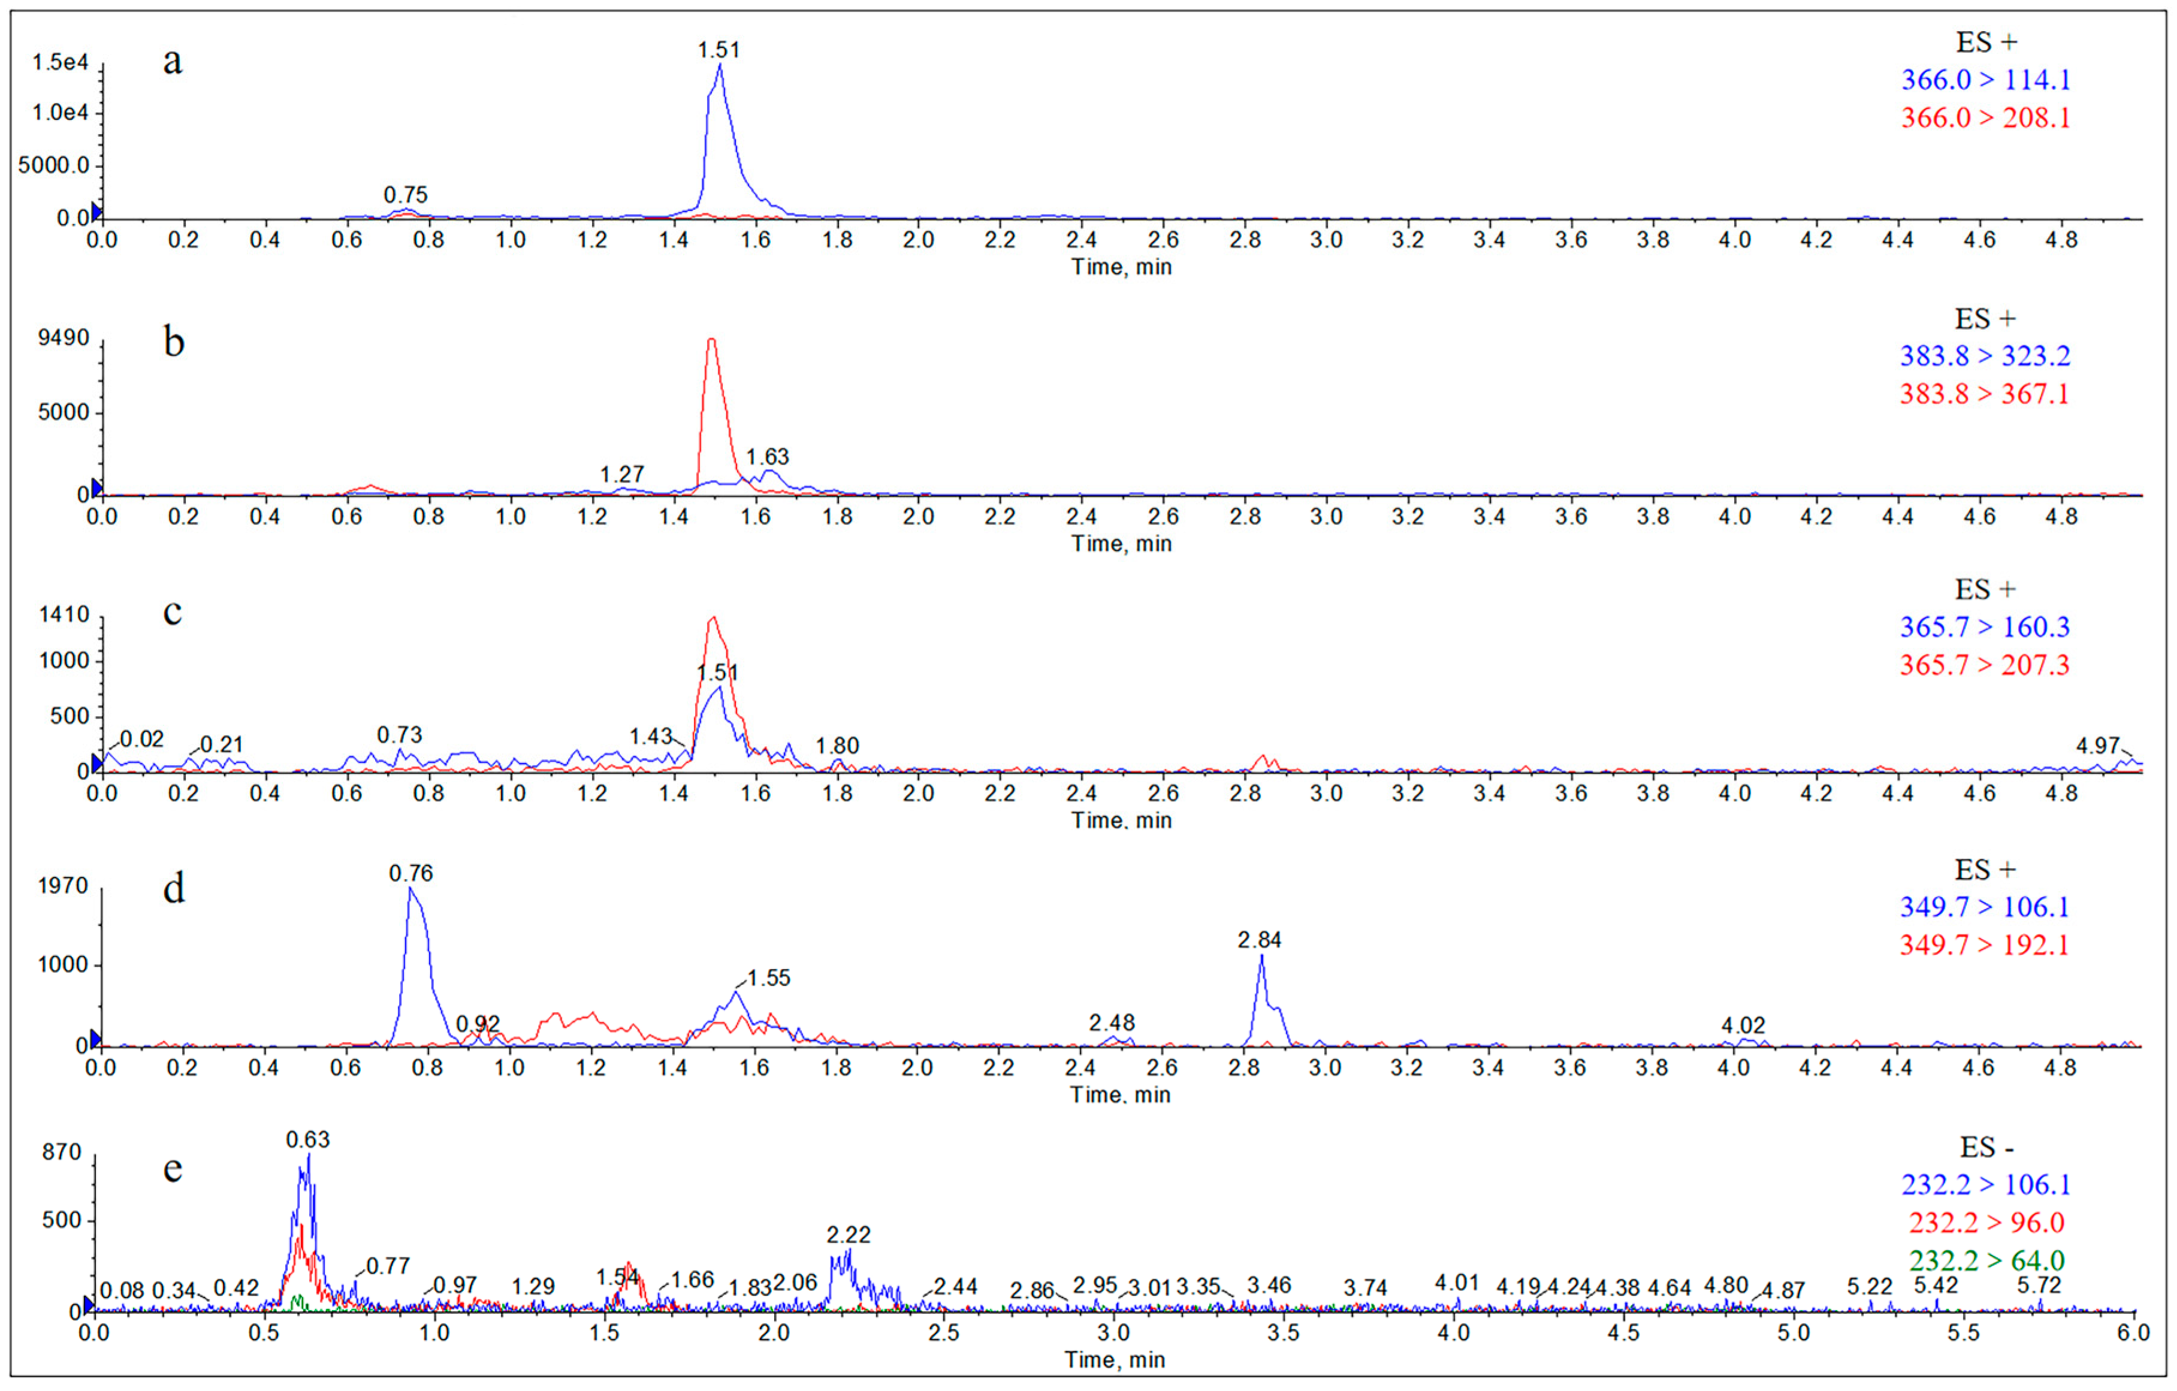Click the ES - mode label in panel e

coord(1986,1147)
